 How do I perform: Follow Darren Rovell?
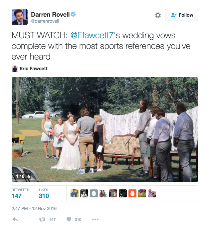click(181, 15)
